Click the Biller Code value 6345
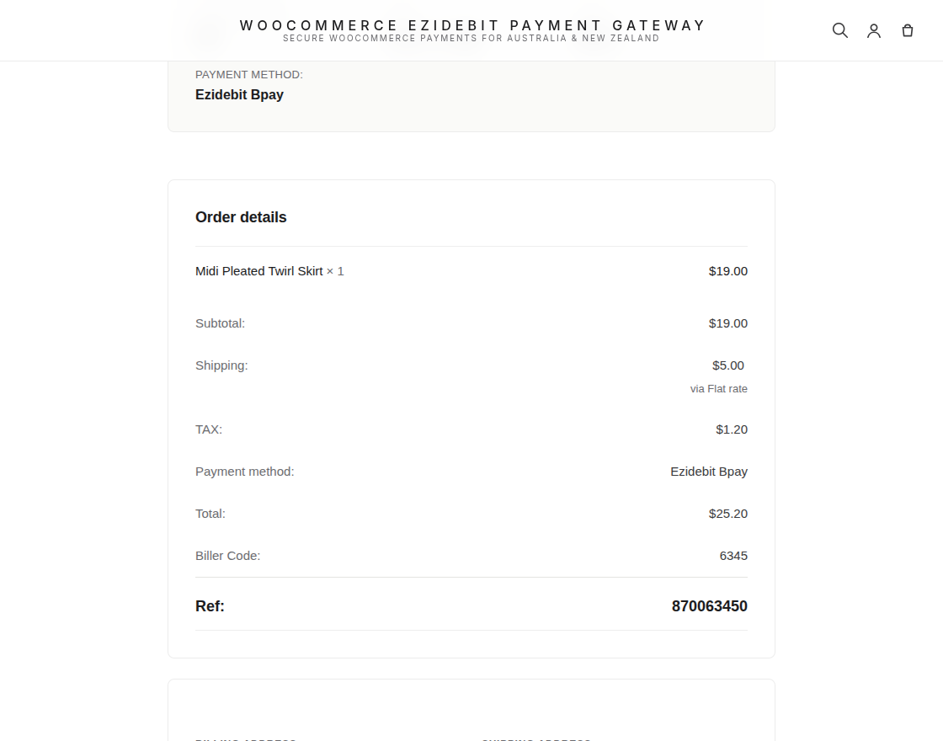 733,556
